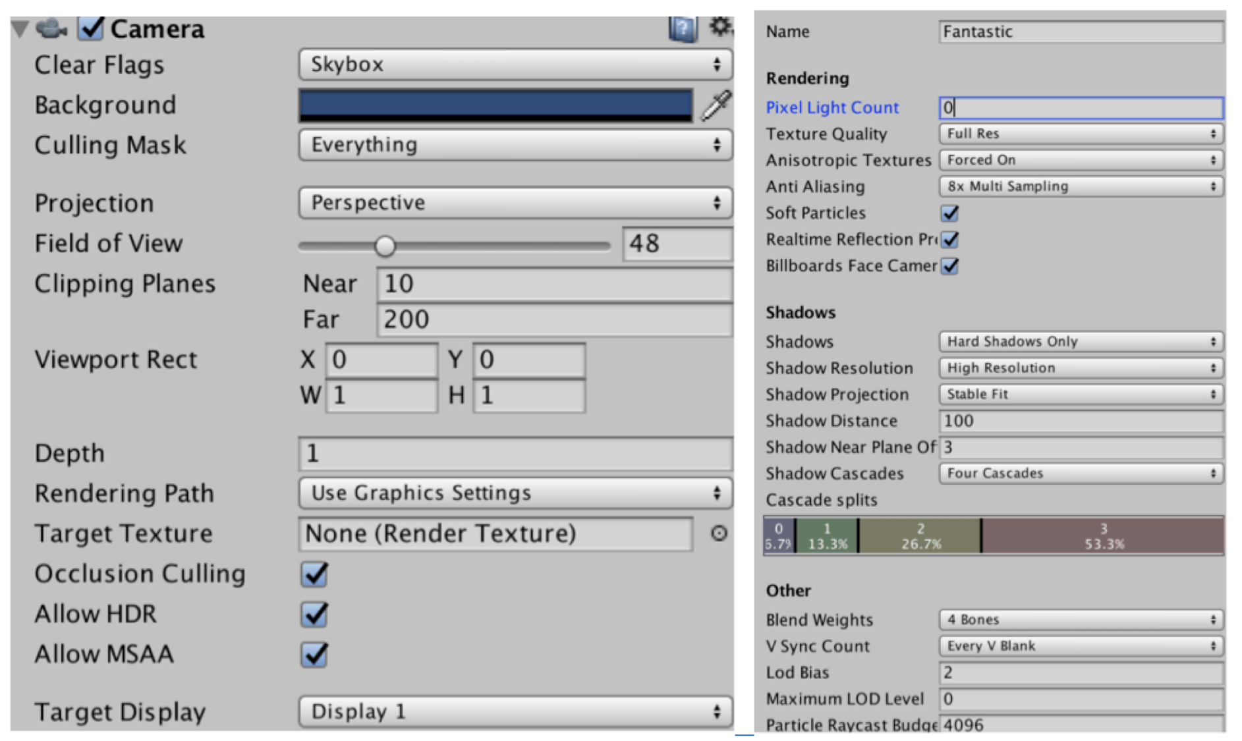Viewport: 1242px width, 741px height.
Task: Click the Field of View label
Action: (109, 244)
